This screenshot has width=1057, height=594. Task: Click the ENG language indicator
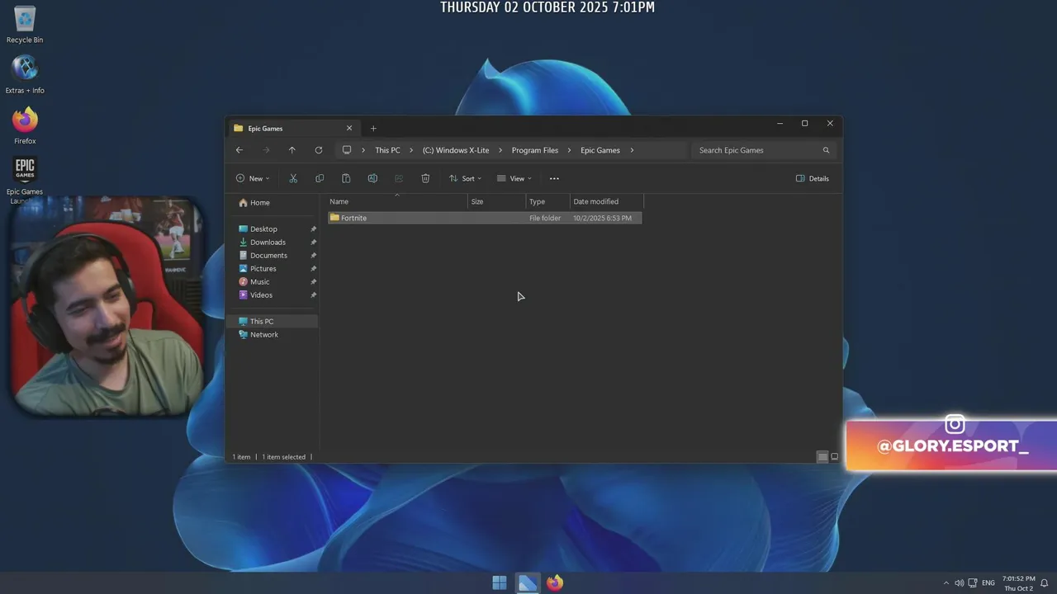point(988,583)
